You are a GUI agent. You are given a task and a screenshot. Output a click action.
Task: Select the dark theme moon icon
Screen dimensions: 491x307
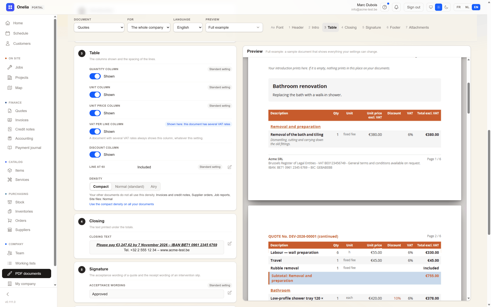coord(446,7)
